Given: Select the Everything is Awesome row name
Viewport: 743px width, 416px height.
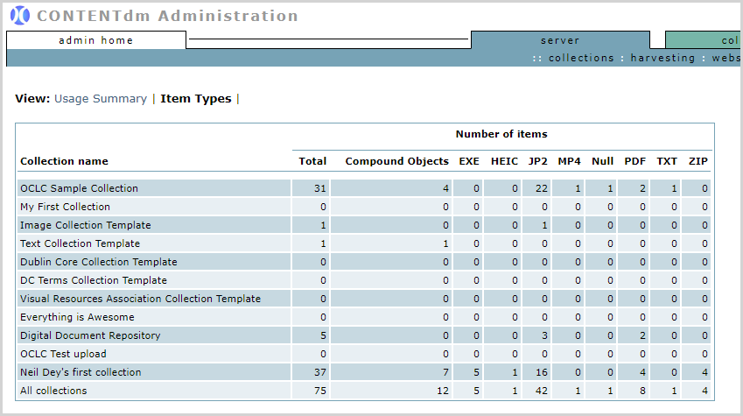Looking at the screenshot, I should click(x=77, y=317).
